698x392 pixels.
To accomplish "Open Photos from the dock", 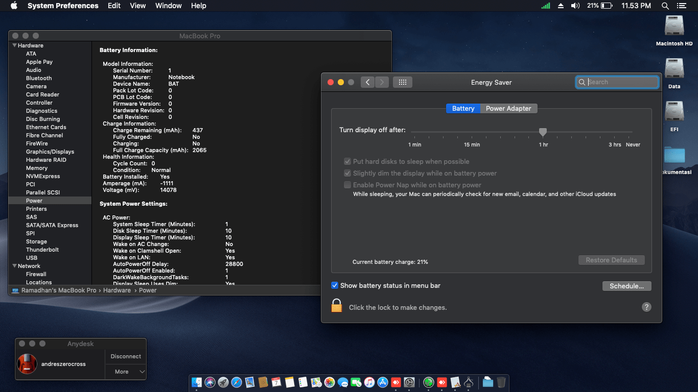I will click(x=330, y=382).
